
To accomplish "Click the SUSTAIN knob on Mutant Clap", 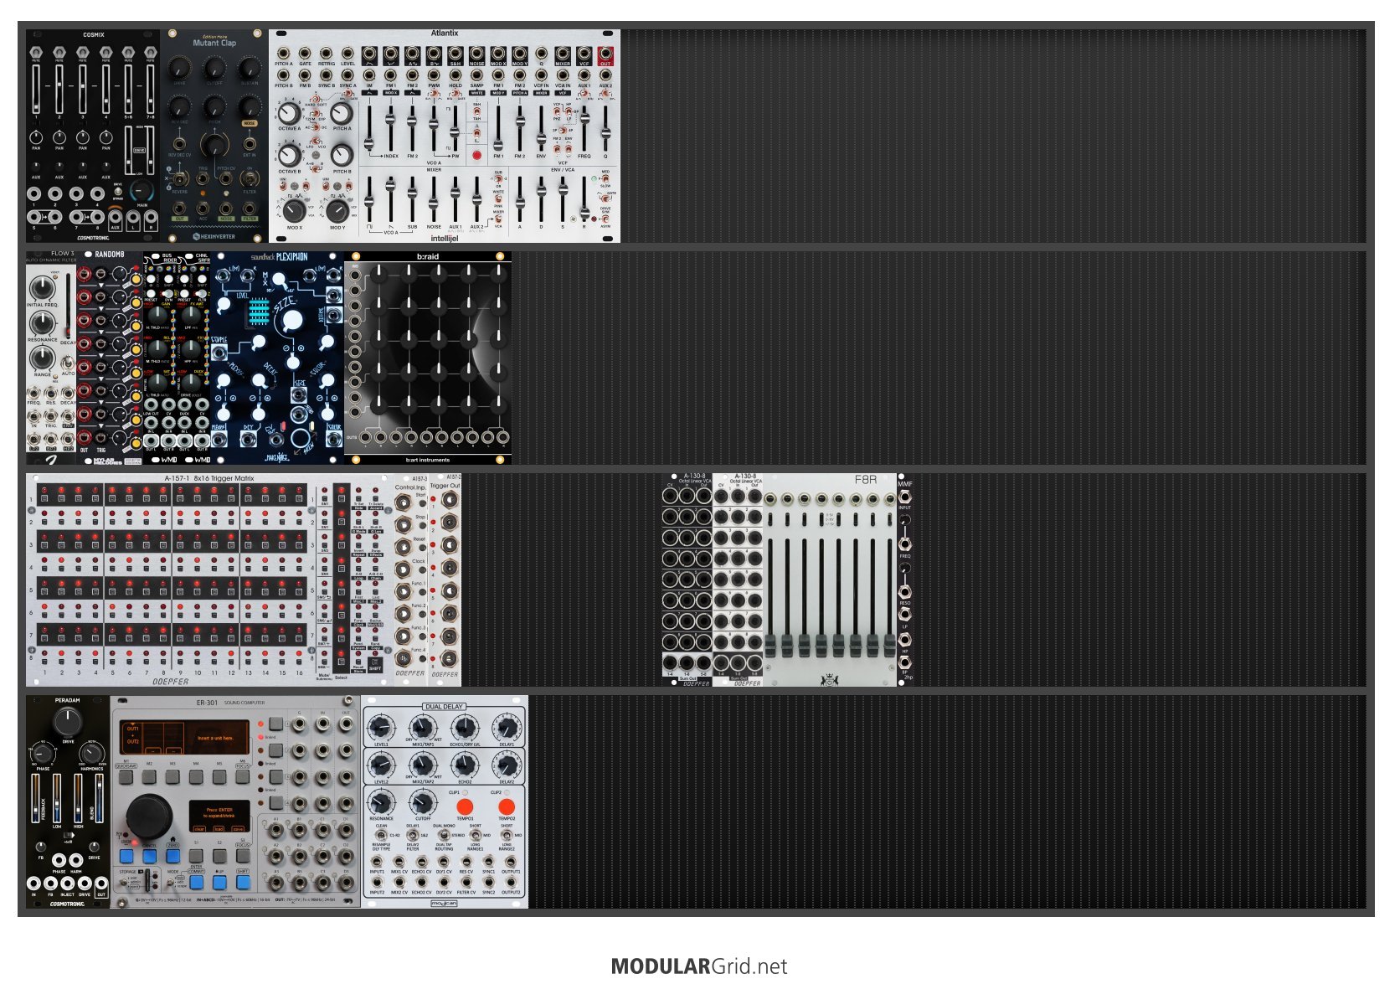I will (x=250, y=68).
